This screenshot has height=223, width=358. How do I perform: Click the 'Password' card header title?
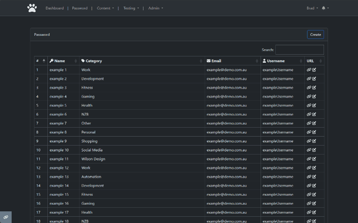(42, 34)
